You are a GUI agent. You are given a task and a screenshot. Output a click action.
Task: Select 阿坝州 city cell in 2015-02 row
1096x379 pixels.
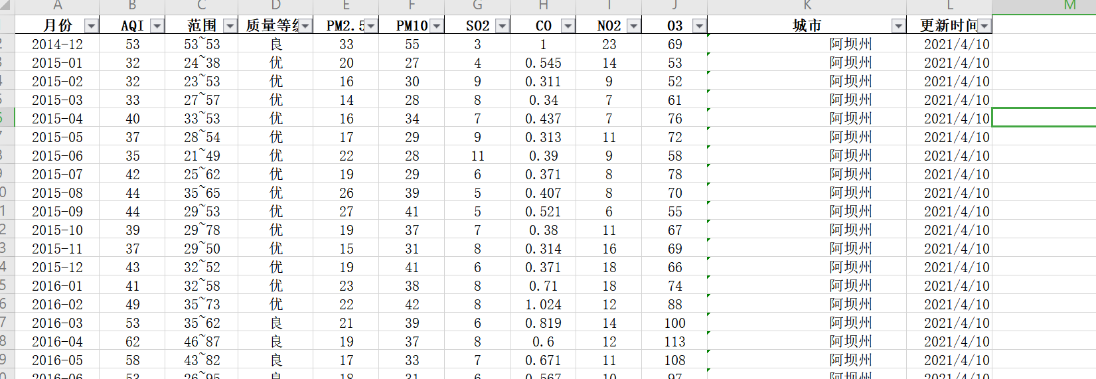(x=807, y=82)
